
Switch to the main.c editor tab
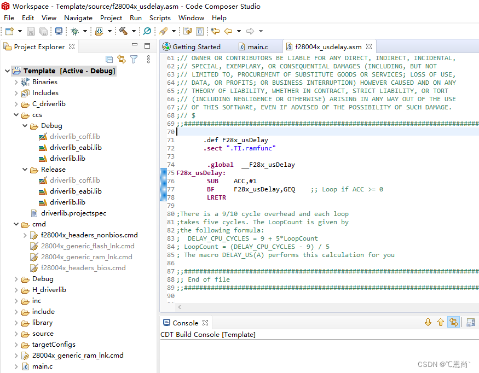pyautogui.click(x=253, y=46)
